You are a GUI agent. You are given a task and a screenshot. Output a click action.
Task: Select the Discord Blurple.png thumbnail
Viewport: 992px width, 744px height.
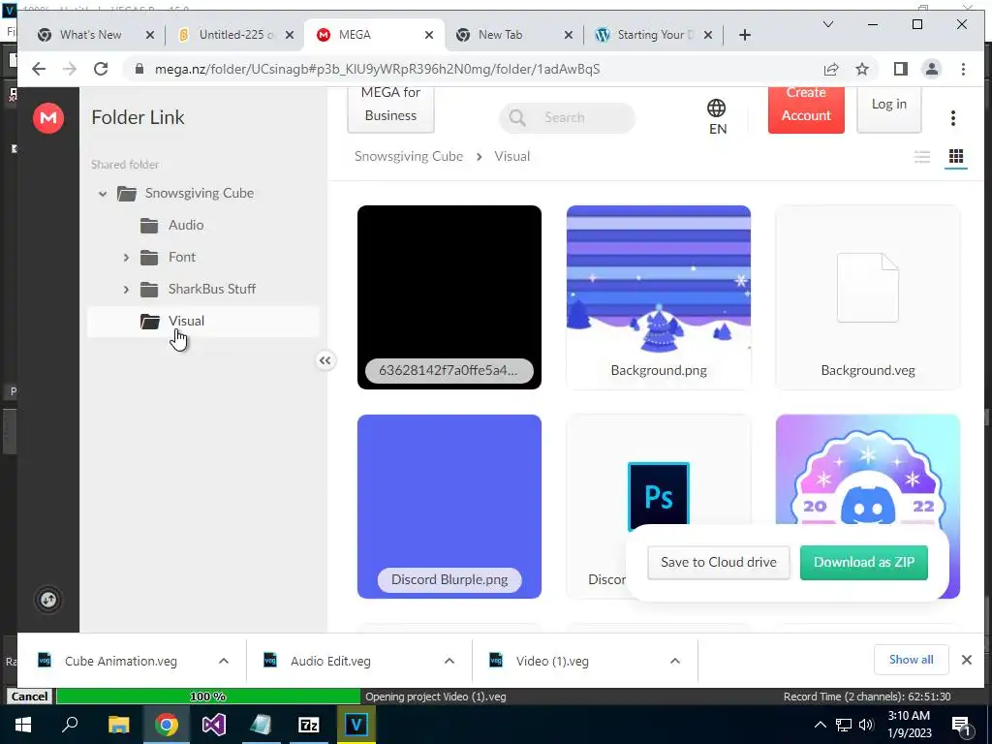(449, 507)
